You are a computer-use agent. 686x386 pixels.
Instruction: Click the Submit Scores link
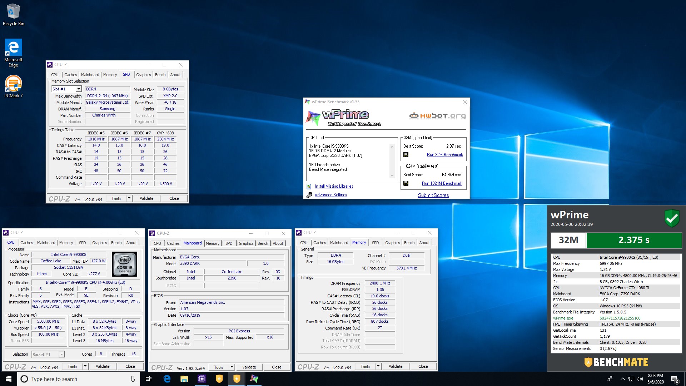click(433, 196)
